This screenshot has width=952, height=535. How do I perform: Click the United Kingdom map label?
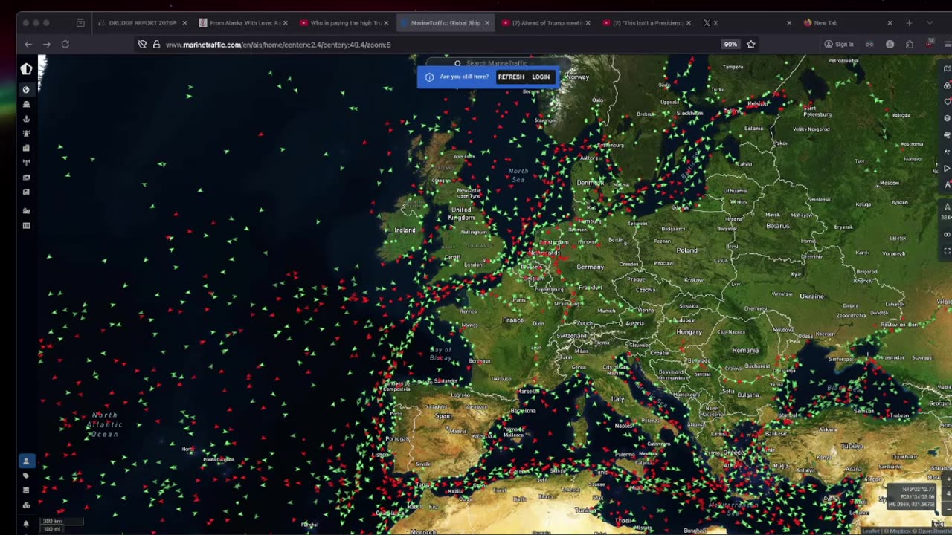pyautogui.click(x=461, y=213)
